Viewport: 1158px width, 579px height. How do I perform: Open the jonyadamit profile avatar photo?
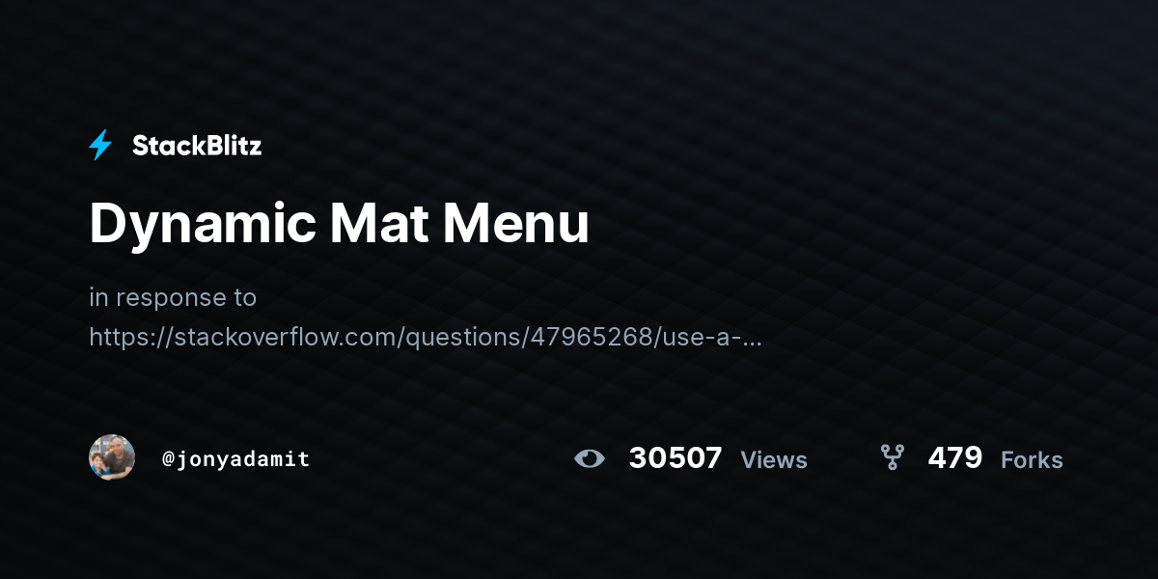pyautogui.click(x=112, y=457)
